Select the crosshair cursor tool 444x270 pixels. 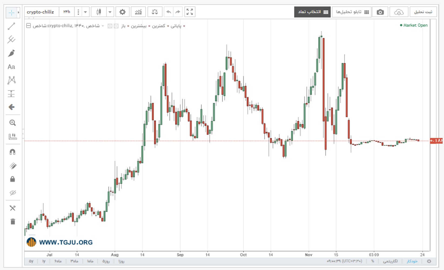pyautogui.click(x=11, y=12)
